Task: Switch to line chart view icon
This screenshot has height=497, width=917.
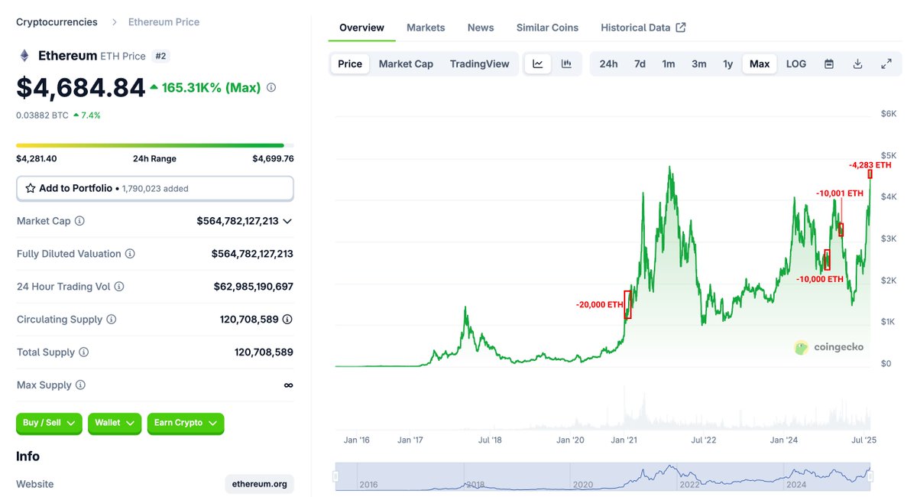Action: pyautogui.click(x=538, y=63)
